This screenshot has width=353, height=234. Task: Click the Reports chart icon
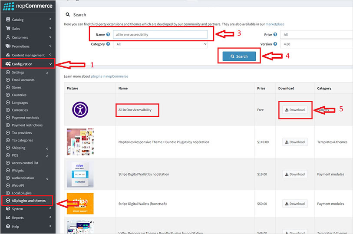click(x=8, y=218)
